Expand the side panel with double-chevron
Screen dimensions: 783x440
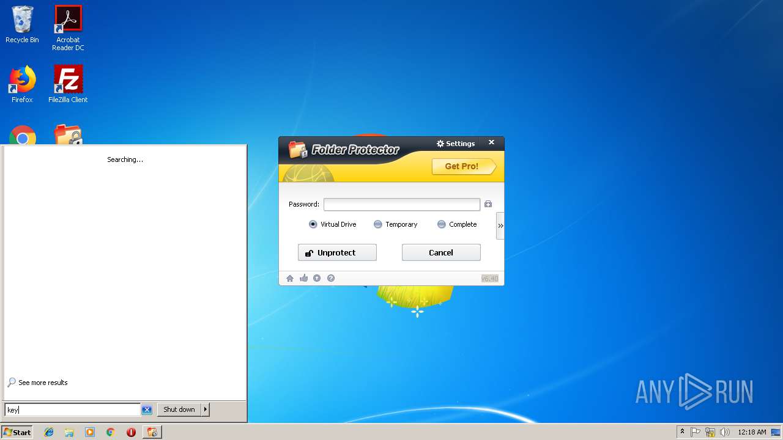point(500,226)
